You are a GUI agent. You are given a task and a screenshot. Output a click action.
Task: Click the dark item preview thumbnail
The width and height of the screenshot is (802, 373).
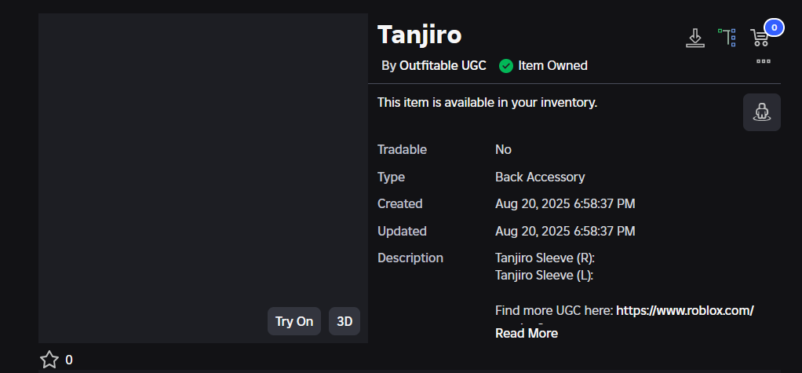203,178
